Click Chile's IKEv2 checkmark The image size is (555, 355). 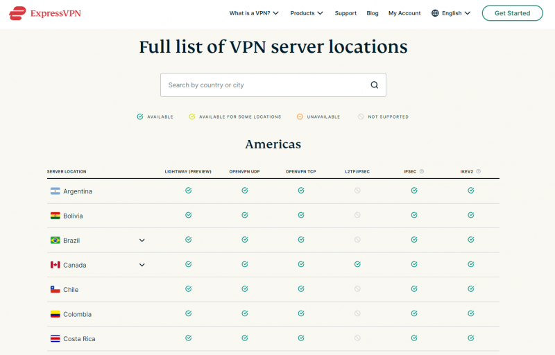tap(471, 289)
